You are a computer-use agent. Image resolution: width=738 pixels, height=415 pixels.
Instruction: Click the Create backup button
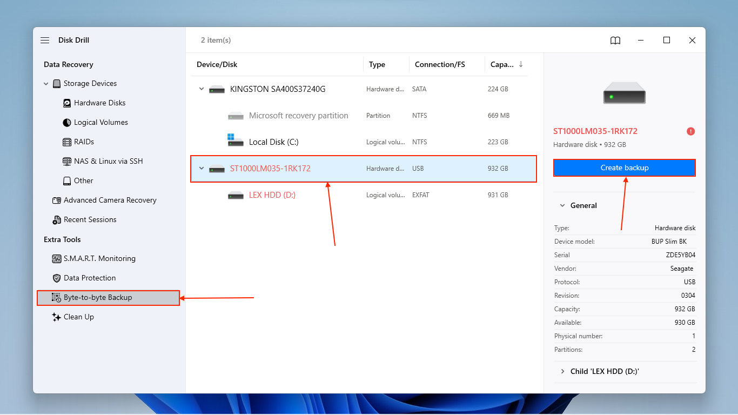click(624, 168)
